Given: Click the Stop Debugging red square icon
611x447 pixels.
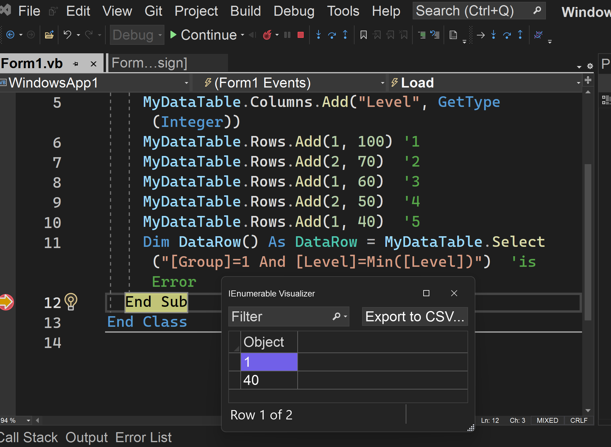Looking at the screenshot, I should [300, 35].
